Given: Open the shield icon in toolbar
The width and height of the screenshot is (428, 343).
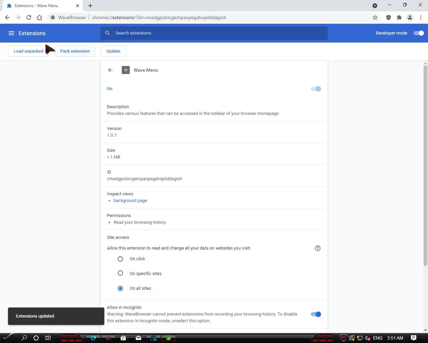Looking at the screenshot, I should (389, 17).
